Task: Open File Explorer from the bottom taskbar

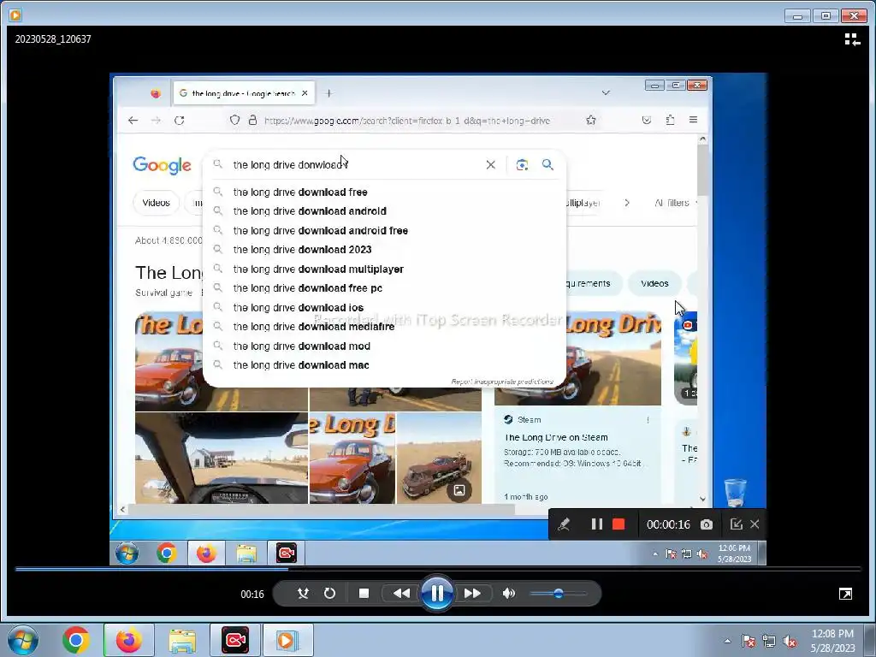Action: point(182,640)
